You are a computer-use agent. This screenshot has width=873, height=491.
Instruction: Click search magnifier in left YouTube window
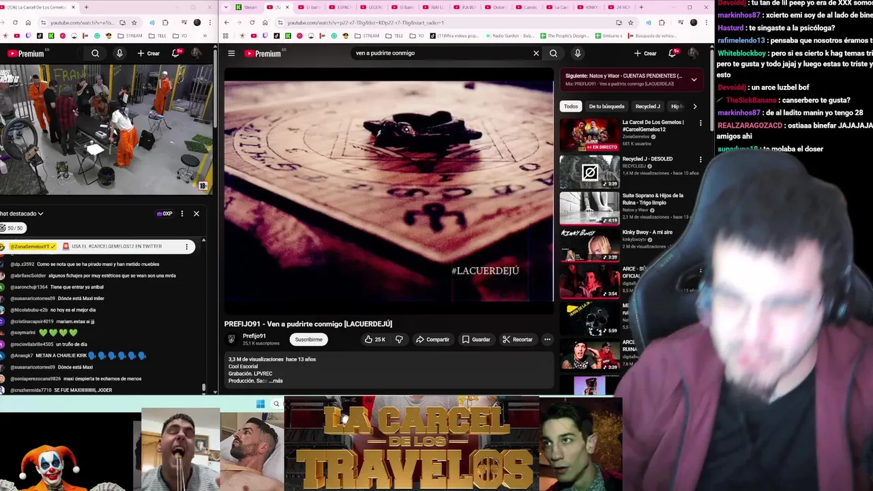tap(95, 53)
